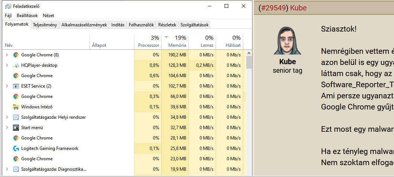The image size is (394, 177).
Task: Expand Szolgáltatásgazda: Diagnosztika entry
Action: coord(7,169)
